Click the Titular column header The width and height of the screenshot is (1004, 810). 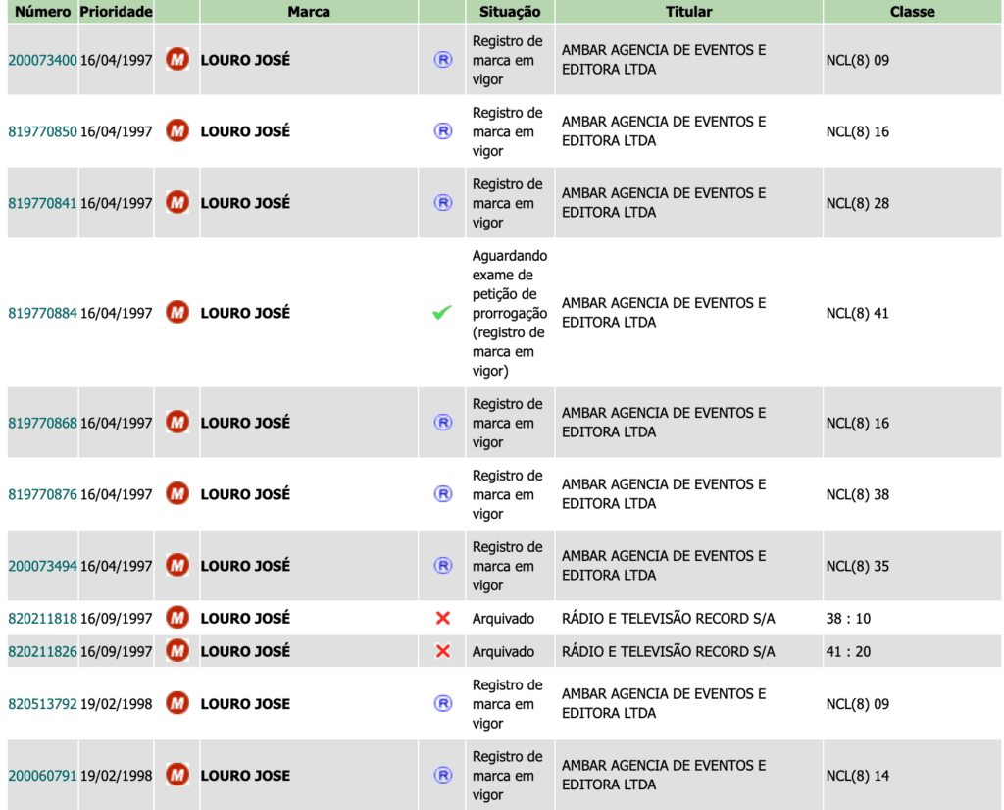pos(689,12)
